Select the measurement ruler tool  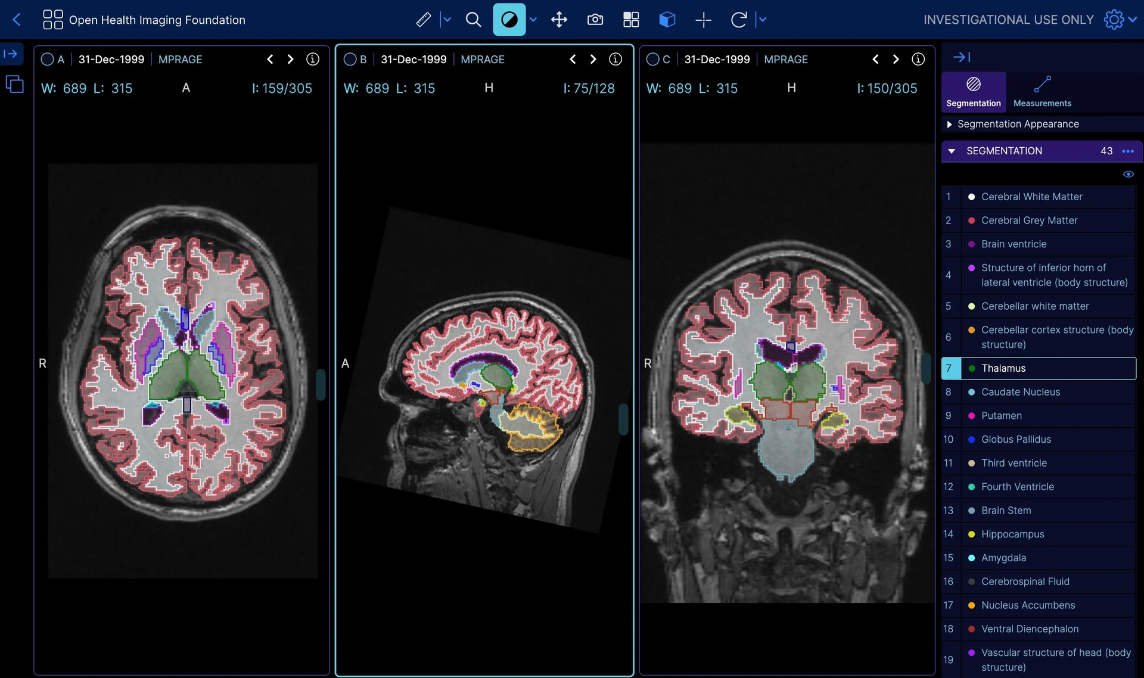pos(423,20)
